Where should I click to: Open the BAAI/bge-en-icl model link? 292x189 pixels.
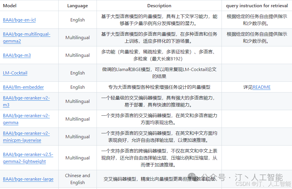(x=19, y=20)
